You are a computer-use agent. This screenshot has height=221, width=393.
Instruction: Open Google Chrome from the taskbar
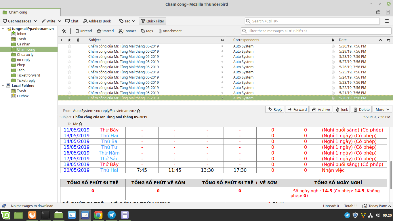(98, 215)
